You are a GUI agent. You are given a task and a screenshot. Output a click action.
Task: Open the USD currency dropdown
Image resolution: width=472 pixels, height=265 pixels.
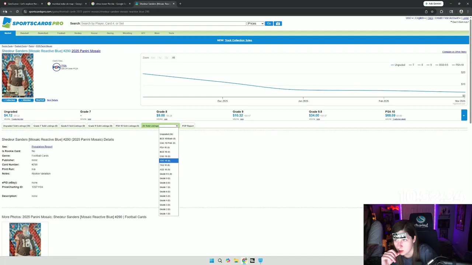pos(409,18)
